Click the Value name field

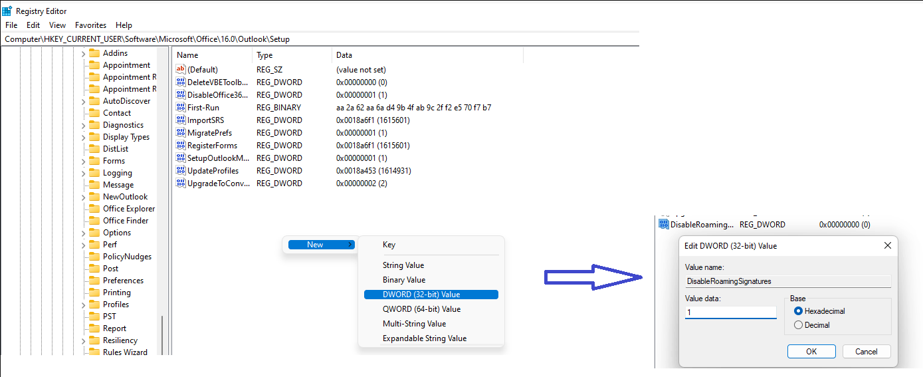[x=788, y=281]
